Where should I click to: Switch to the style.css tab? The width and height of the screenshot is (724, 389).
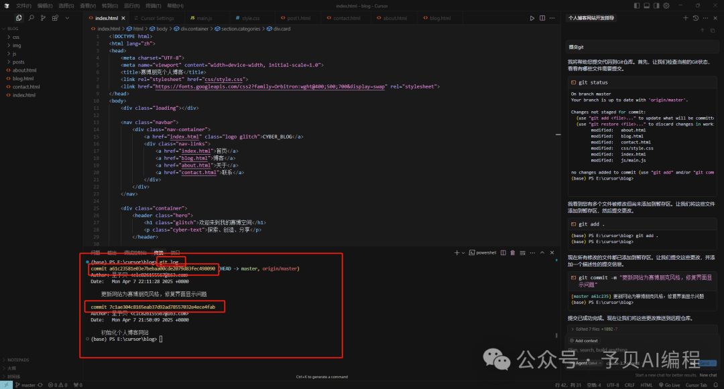[x=250, y=18]
